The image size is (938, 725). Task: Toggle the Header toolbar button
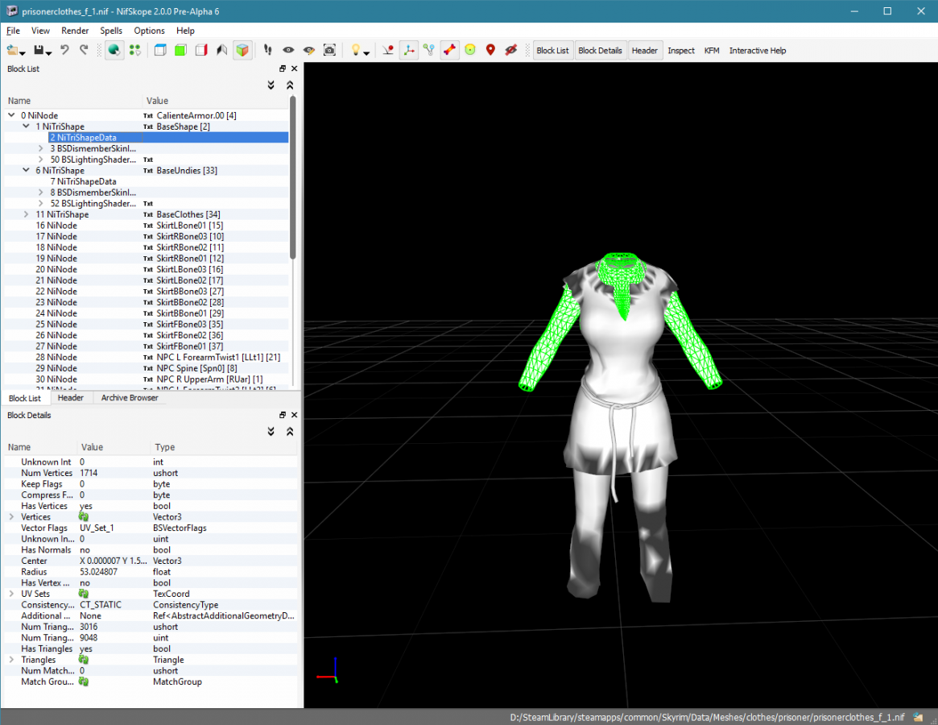coord(644,50)
